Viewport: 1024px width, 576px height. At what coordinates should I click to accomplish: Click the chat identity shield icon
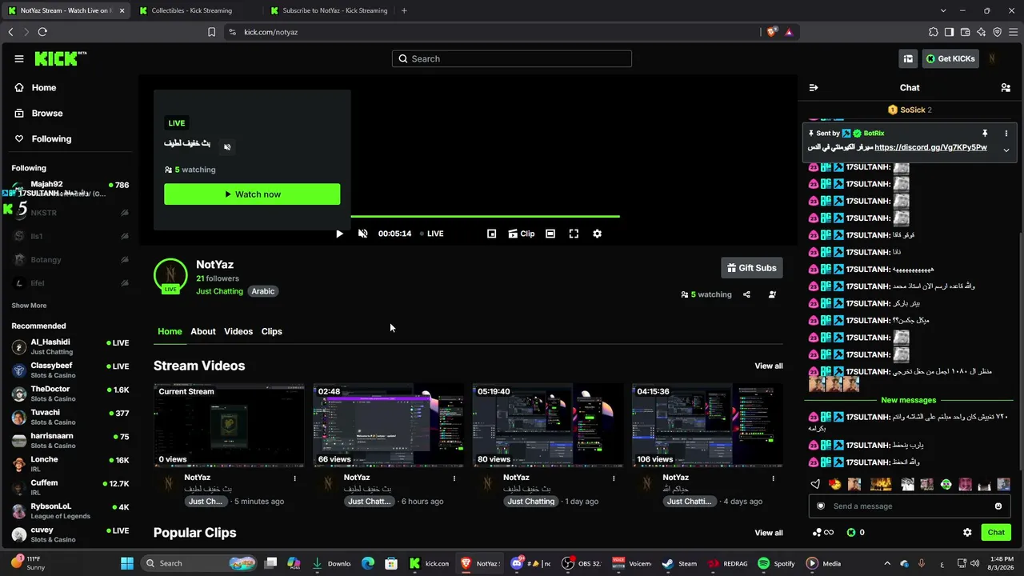click(820, 506)
